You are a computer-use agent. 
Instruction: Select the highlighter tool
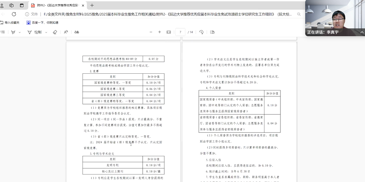13,32
